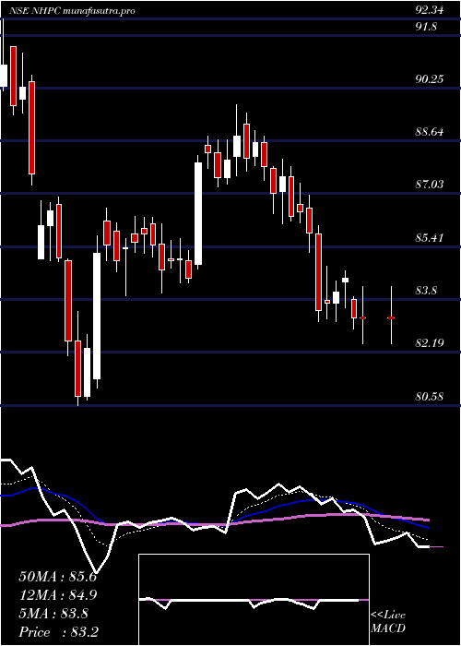Select the 83.8 price level label
This screenshot has width=461, height=646.
click(x=426, y=291)
